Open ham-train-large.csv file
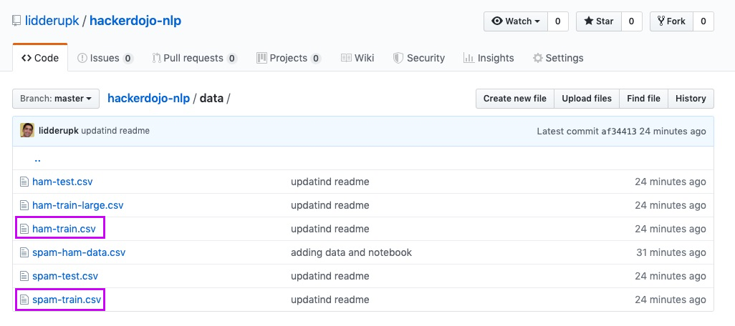 point(78,205)
